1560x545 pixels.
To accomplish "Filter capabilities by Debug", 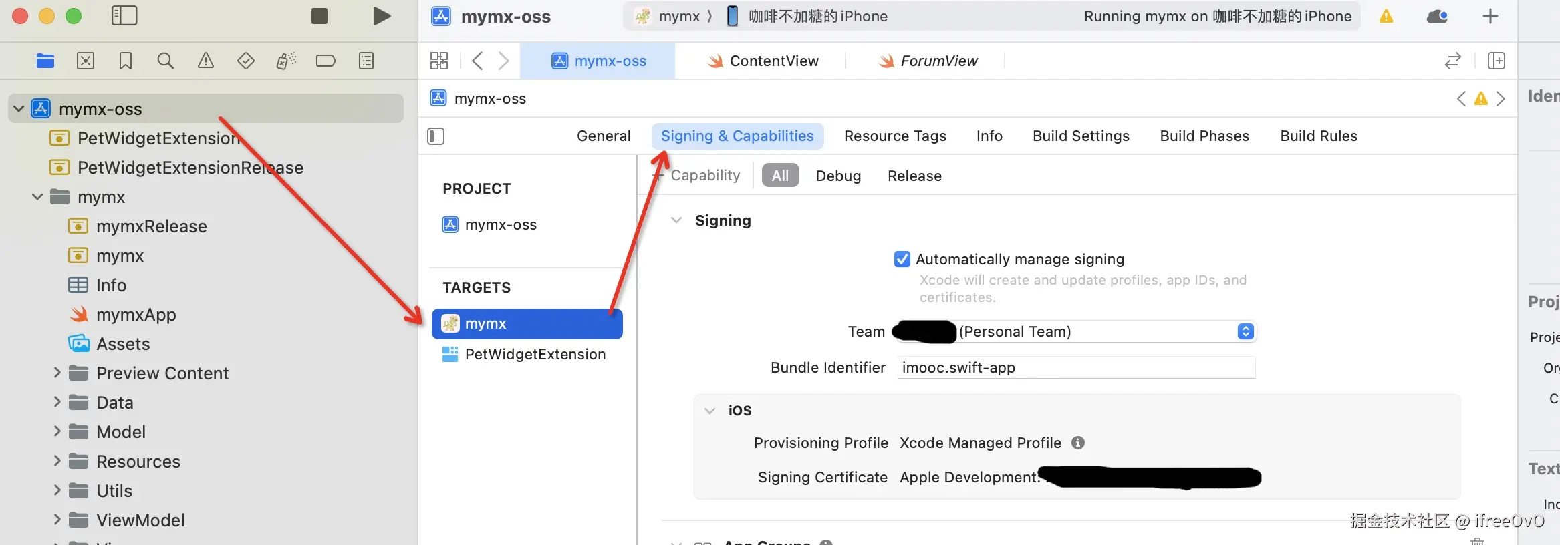I will pyautogui.click(x=838, y=176).
